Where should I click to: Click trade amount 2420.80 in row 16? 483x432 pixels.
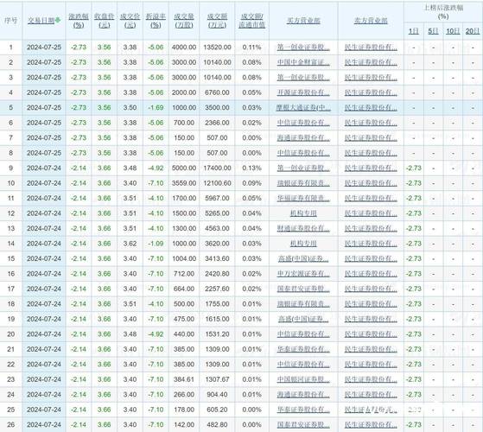tap(217, 274)
